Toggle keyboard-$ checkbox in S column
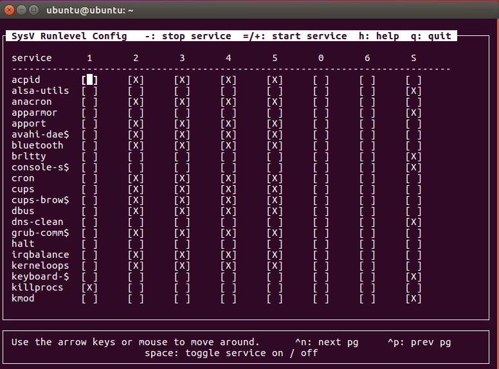 tap(413, 276)
